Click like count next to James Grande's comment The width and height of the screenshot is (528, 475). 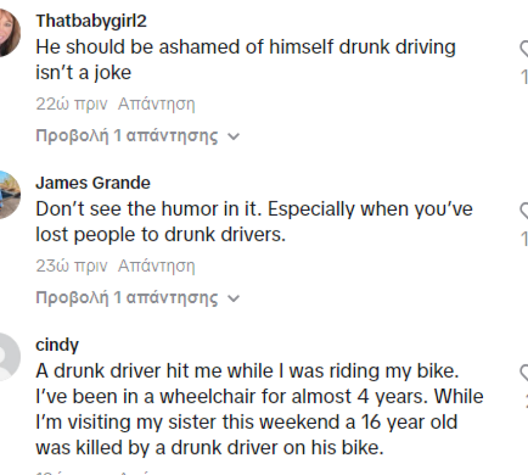(524, 238)
